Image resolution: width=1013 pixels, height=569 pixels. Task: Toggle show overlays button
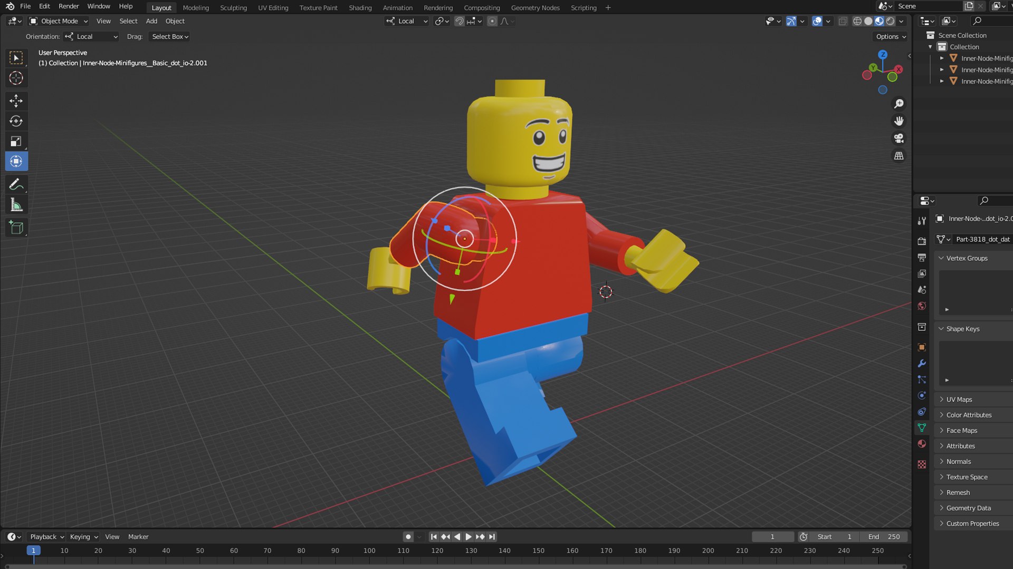pyautogui.click(x=817, y=21)
